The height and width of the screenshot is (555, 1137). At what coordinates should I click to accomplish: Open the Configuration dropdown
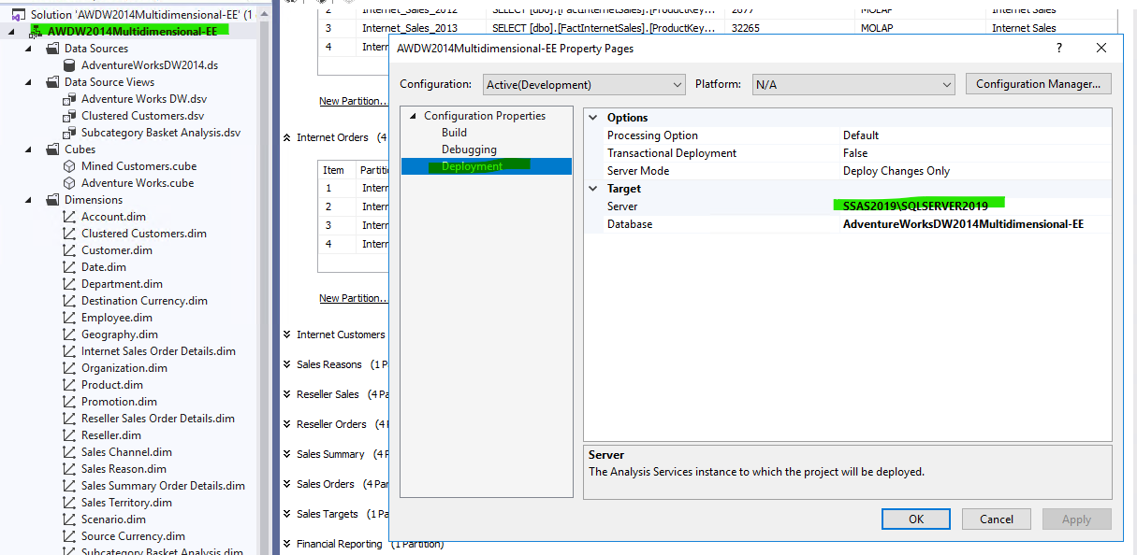click(x=585, y=84)
